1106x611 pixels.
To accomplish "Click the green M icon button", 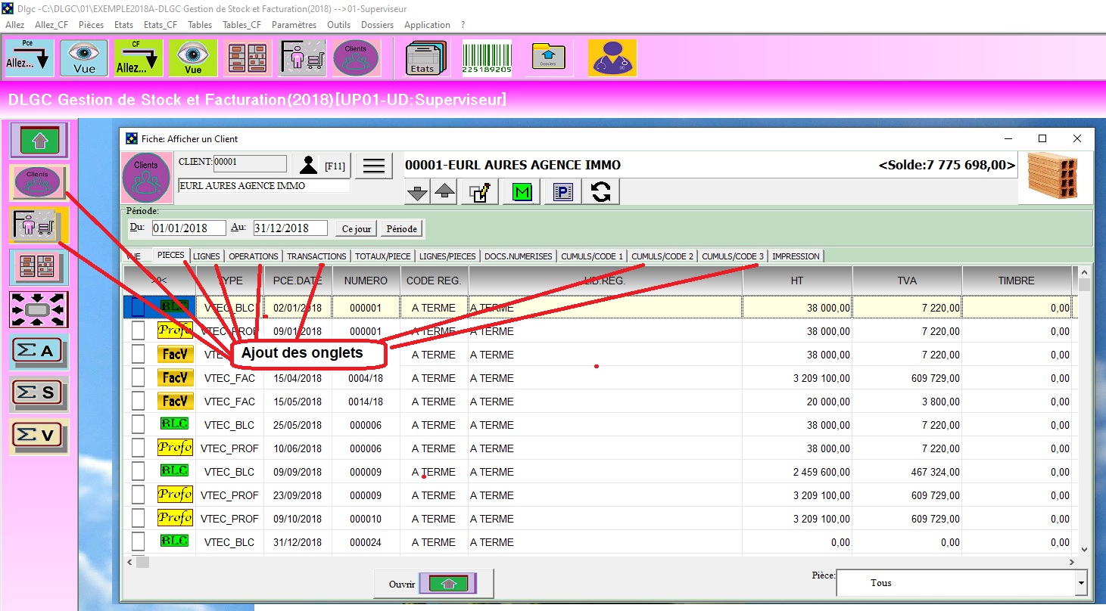I will [x=522, y=192].
